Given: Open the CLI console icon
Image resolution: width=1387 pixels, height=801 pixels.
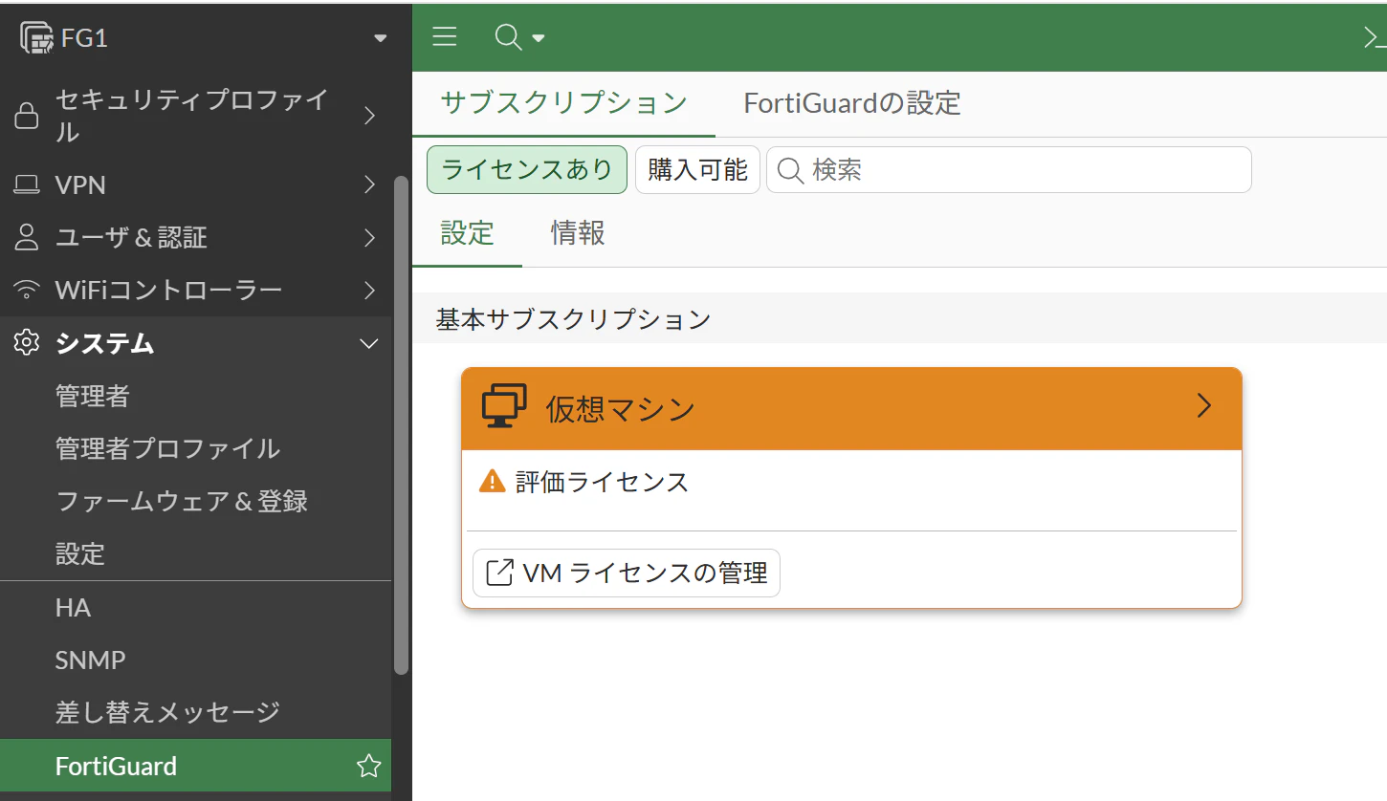Looking at the screenshot, I should click(x=1374, y=37).
